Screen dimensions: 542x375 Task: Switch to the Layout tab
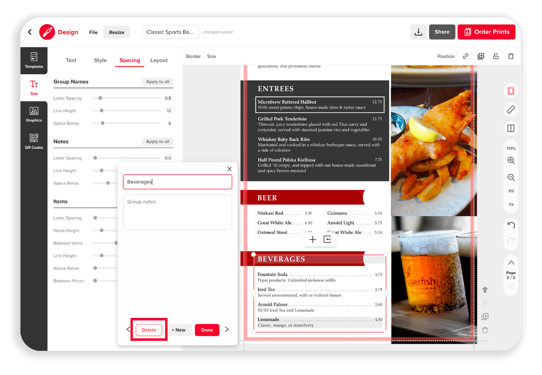pyautogui.click(x=159, y=60)
